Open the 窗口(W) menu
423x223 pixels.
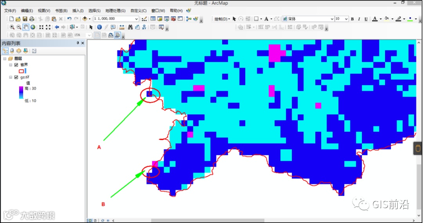pyautogui.click(x=158, y=11)
